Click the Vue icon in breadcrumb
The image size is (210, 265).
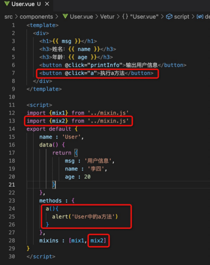coord(65,16)
